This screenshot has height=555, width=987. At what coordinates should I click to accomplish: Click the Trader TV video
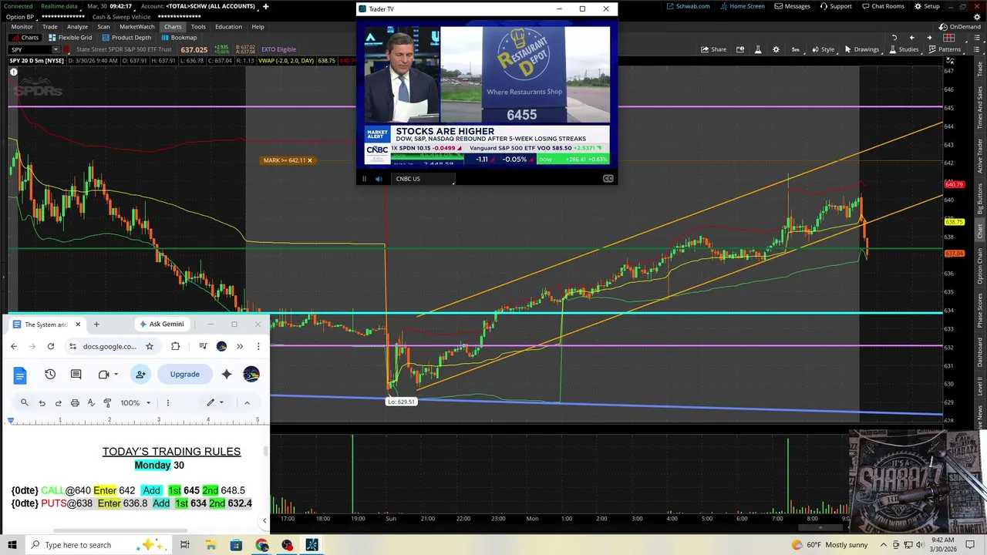pos(487,96)
